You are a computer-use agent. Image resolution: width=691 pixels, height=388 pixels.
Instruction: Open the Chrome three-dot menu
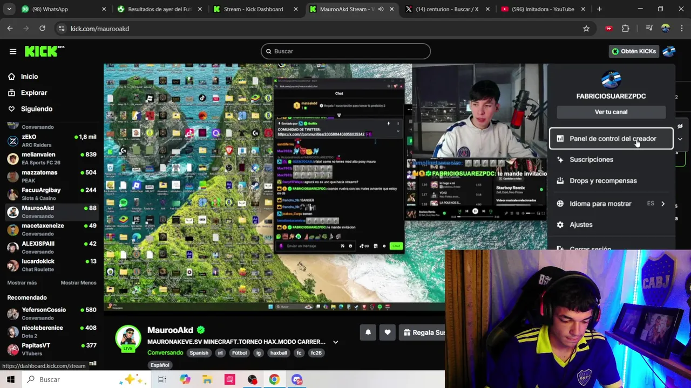(x=682, y=29)
